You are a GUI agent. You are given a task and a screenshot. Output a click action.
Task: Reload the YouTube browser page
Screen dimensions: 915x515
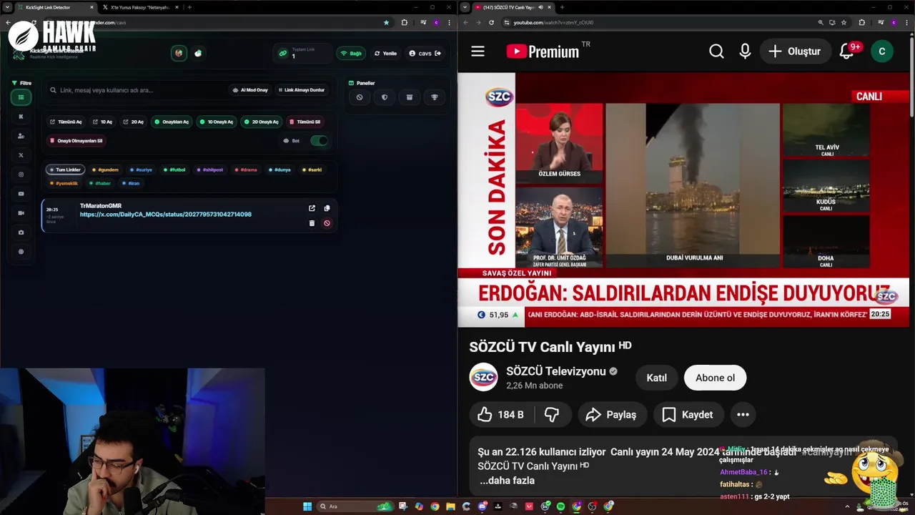pos(491,22)
